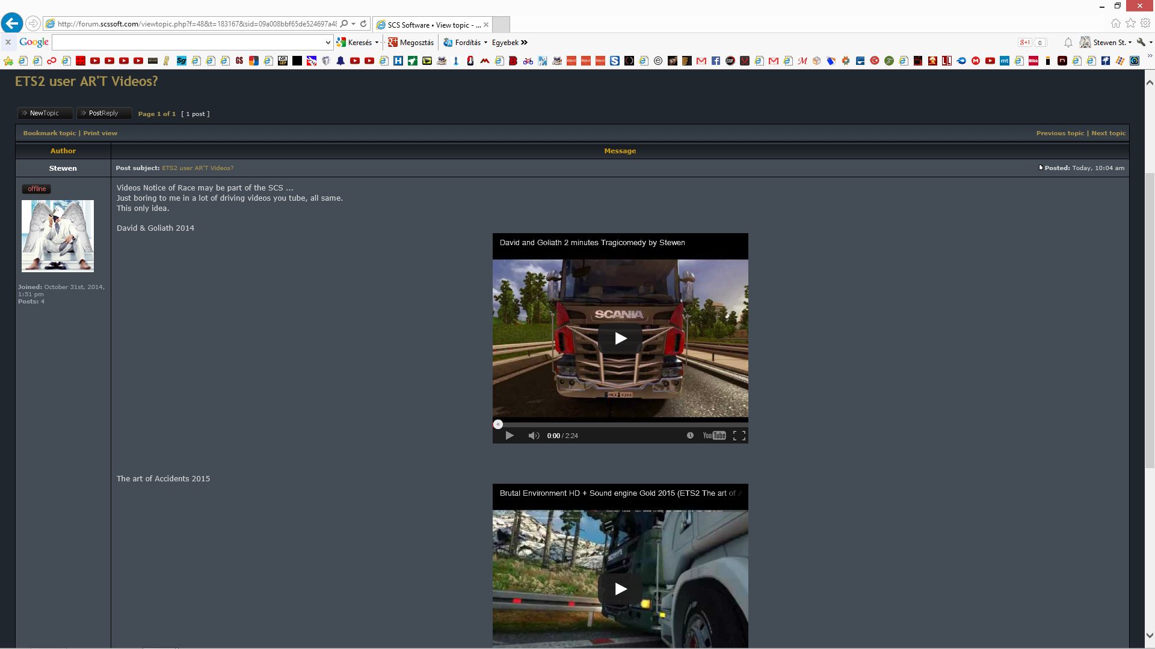
Task: Click the page vertical scrollbar down arrow
Action: pos(1149,635)
